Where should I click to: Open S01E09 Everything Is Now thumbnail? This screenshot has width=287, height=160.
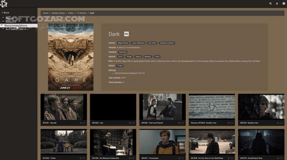pyautogui.click(x=261, y=142)
